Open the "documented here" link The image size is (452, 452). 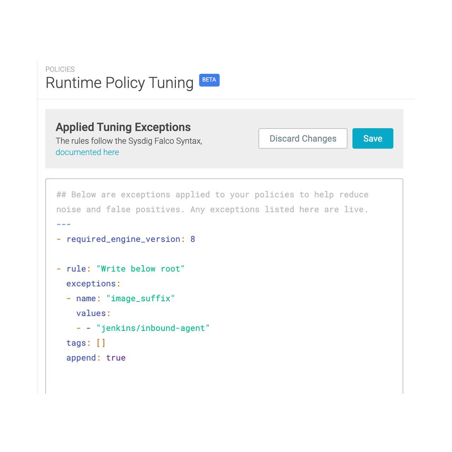87,152
